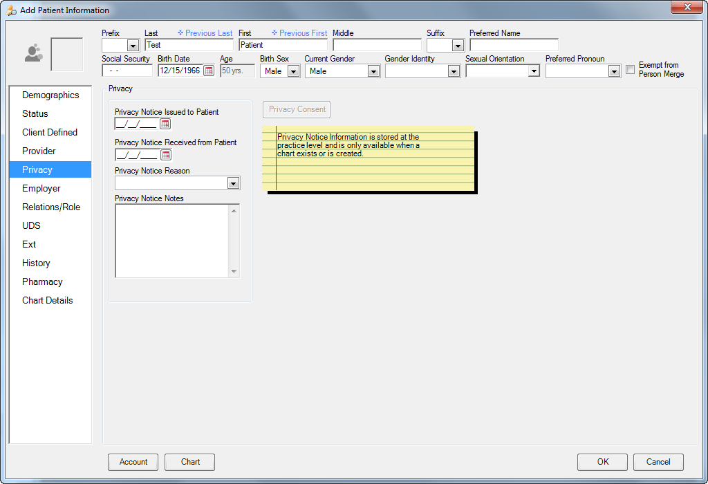
Task: Open the Birth Date calendar picker
Action: [x=209, y=71]
